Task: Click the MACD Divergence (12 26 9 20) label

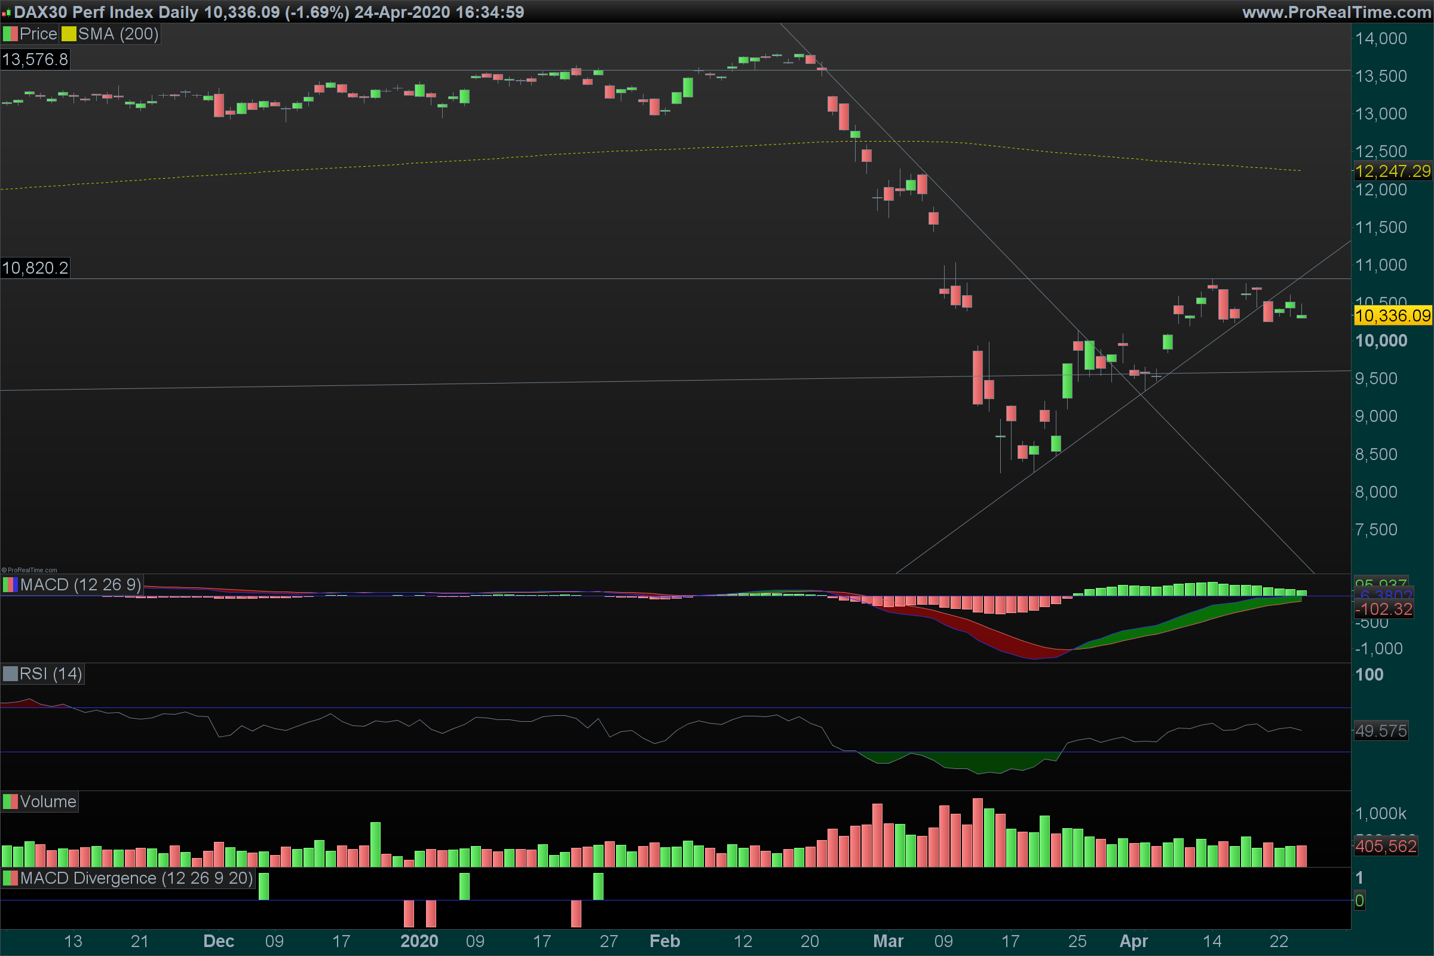Action: [x=137, y=878]
